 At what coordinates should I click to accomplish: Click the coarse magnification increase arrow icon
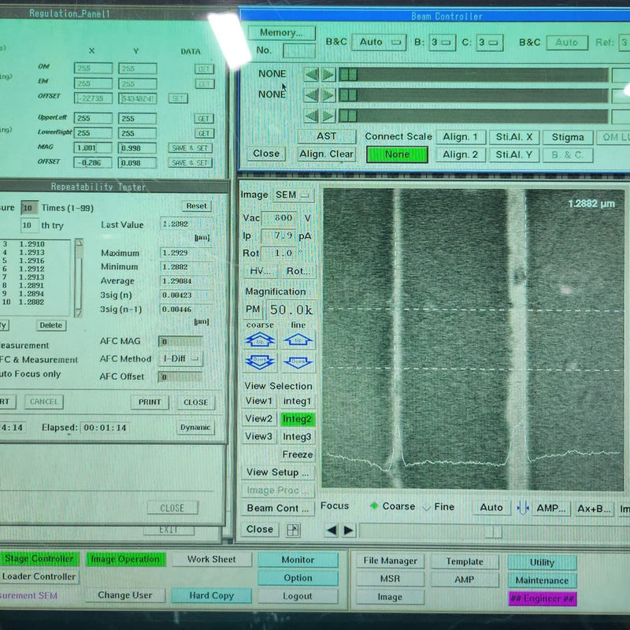click(x=261, y=337)
